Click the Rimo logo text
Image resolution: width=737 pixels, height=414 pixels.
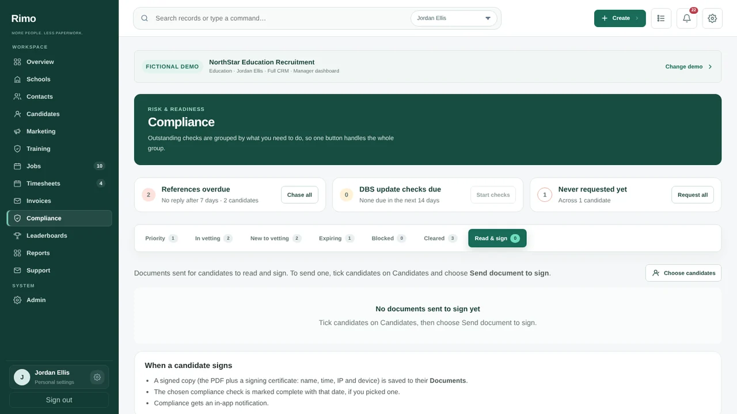pos(24,19)
